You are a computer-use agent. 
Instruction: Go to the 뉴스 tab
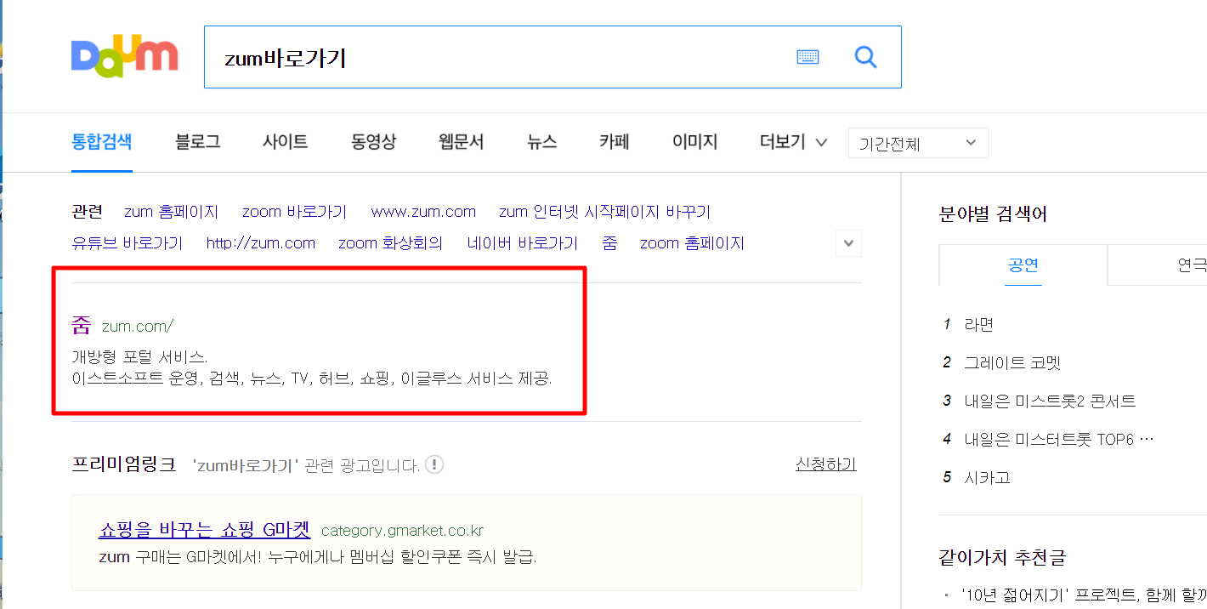[541, 142]
